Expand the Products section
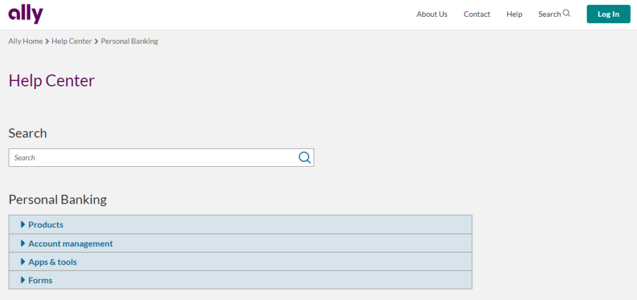This screenshot has width=637, height=300. coord(241,225)
